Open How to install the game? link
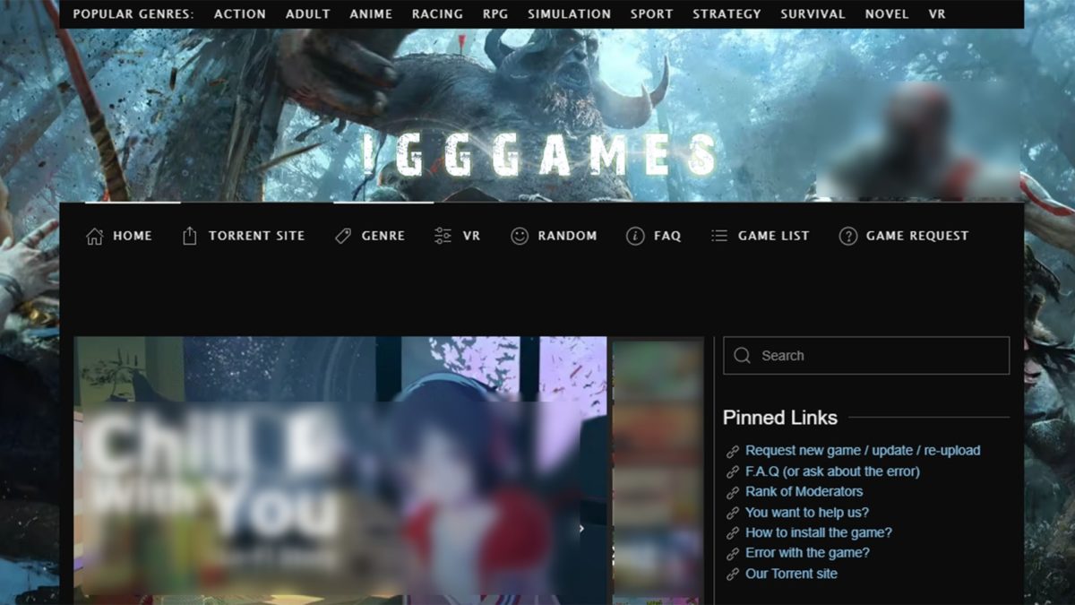Image resolution: width=1075 pixels, height=605 pixels. tap(819, 533)
